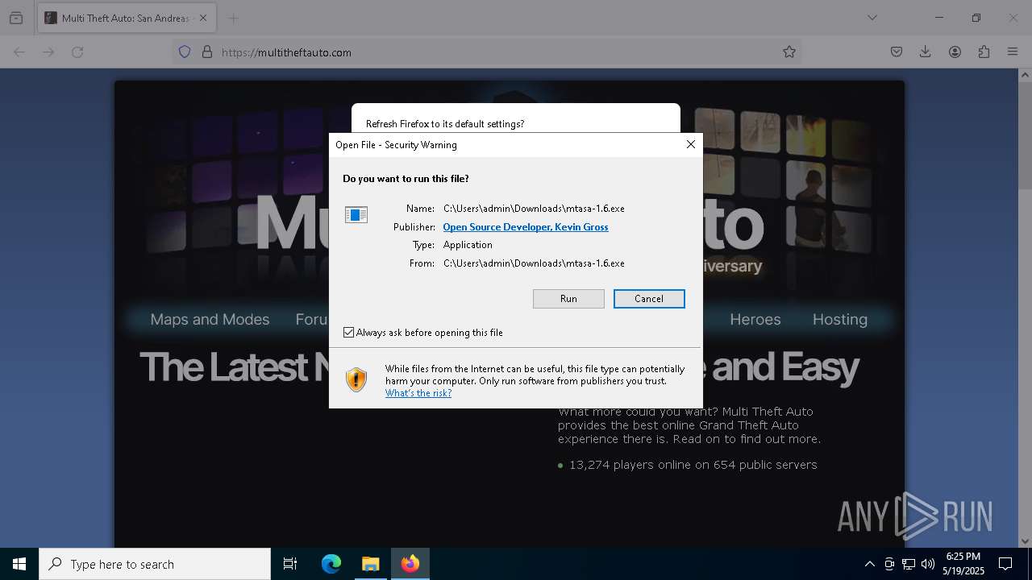The height and width of the screenshot is (580, 1032).
Task: Open the Firefox account icon
Action: point(955,52)
